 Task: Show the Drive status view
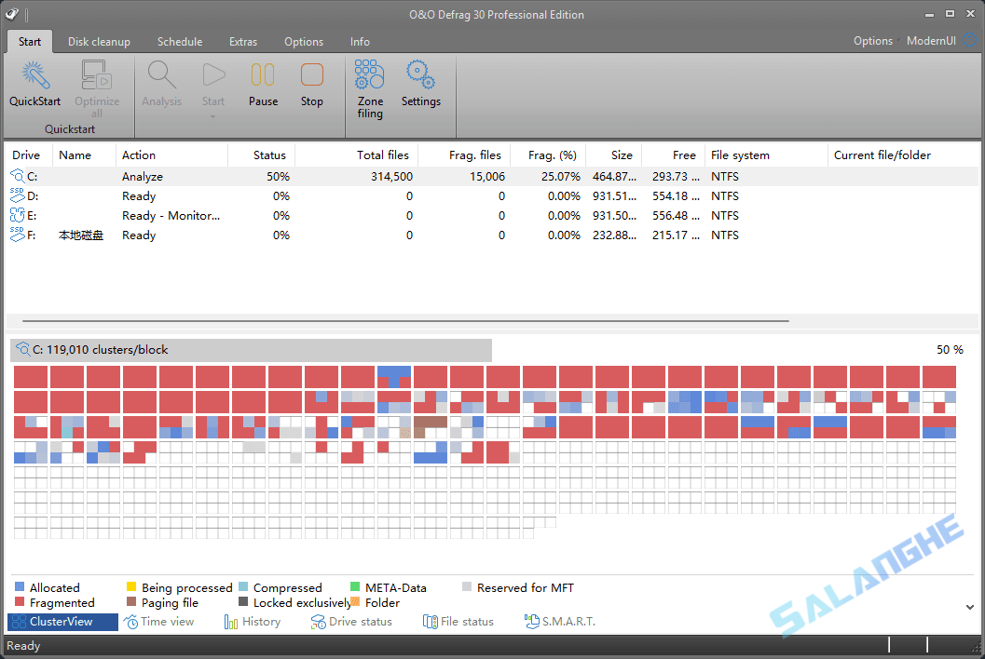tap(352, 621)
